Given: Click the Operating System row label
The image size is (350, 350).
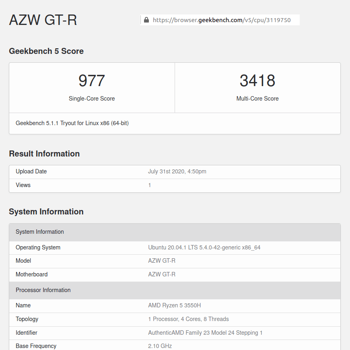Looking at the screenshot, I should click(x=38, y=247).
